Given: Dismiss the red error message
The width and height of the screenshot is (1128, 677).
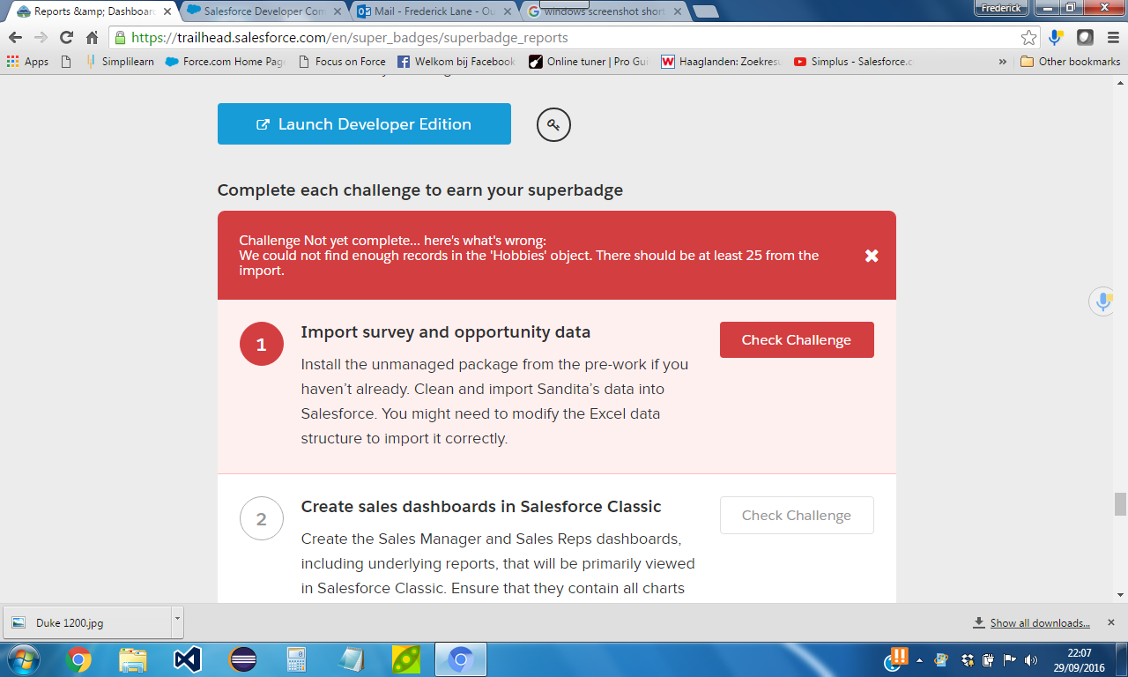Looking at the screenshot, I should (872, 256).
